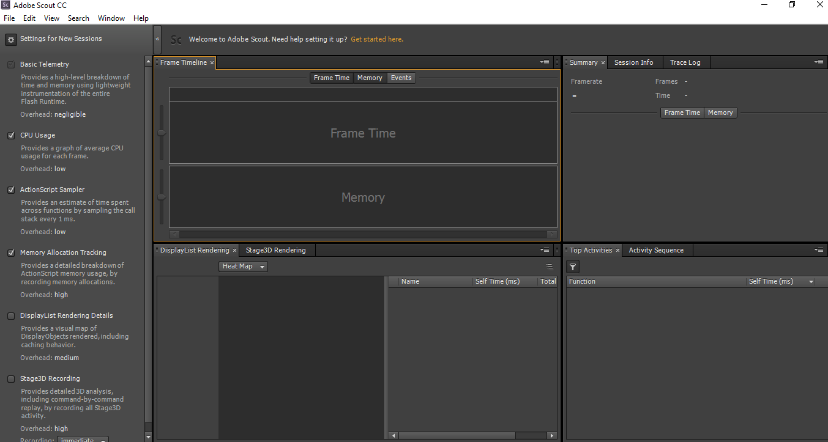This screenshot has height=442, width=828.
Task: Open the File menu
Action: tap(9, 18)
